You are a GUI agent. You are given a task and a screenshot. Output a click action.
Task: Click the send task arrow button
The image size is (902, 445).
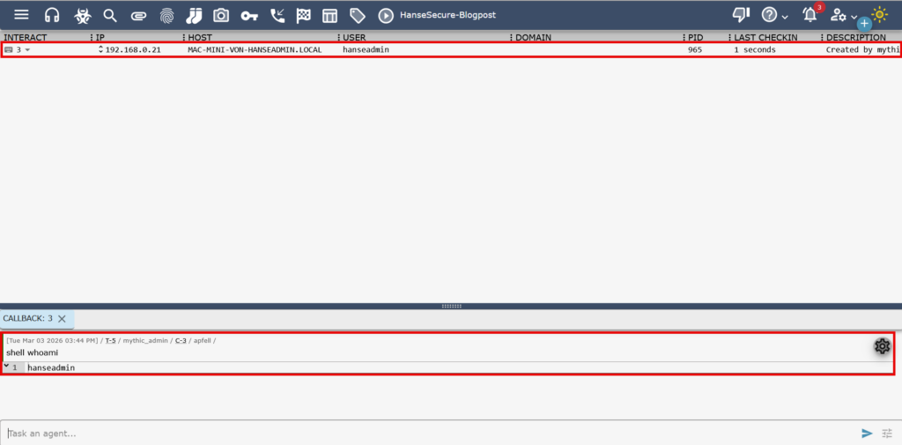868,433
